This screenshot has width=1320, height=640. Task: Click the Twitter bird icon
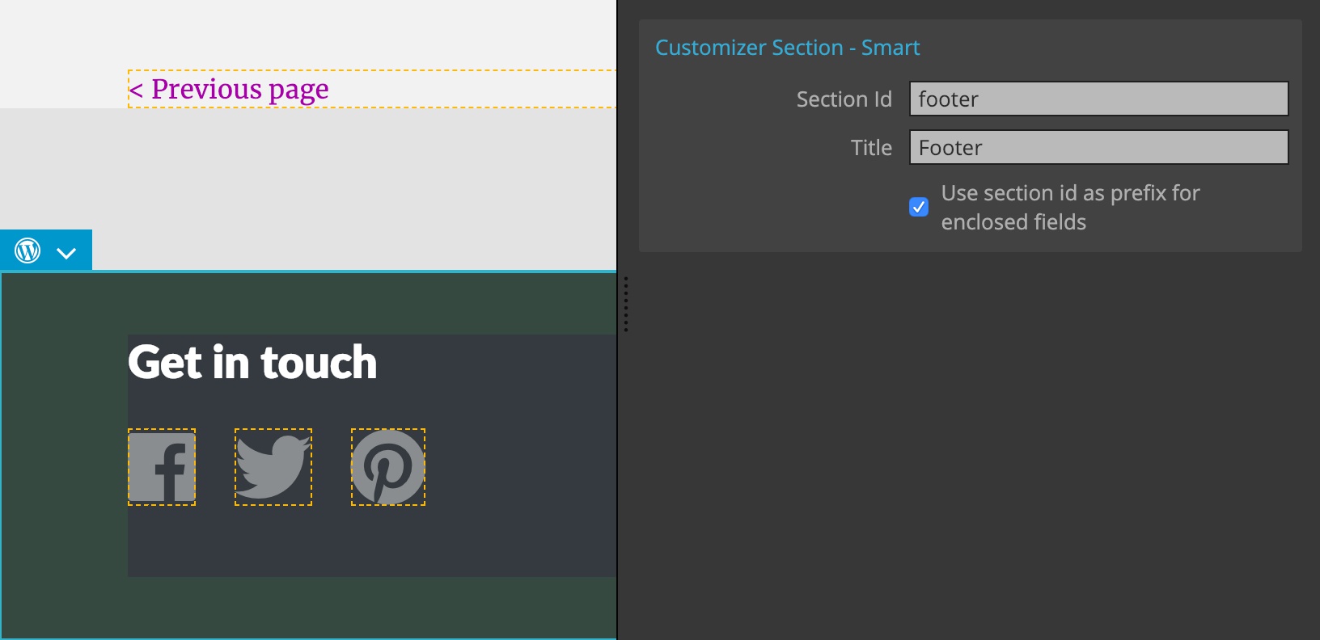[273, 467]
